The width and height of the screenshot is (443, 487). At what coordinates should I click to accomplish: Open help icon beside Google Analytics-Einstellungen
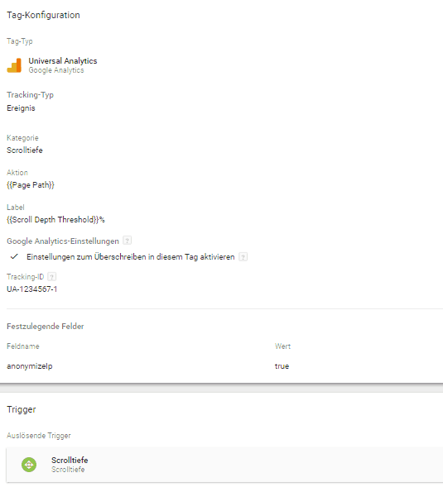tap(127, 241)
